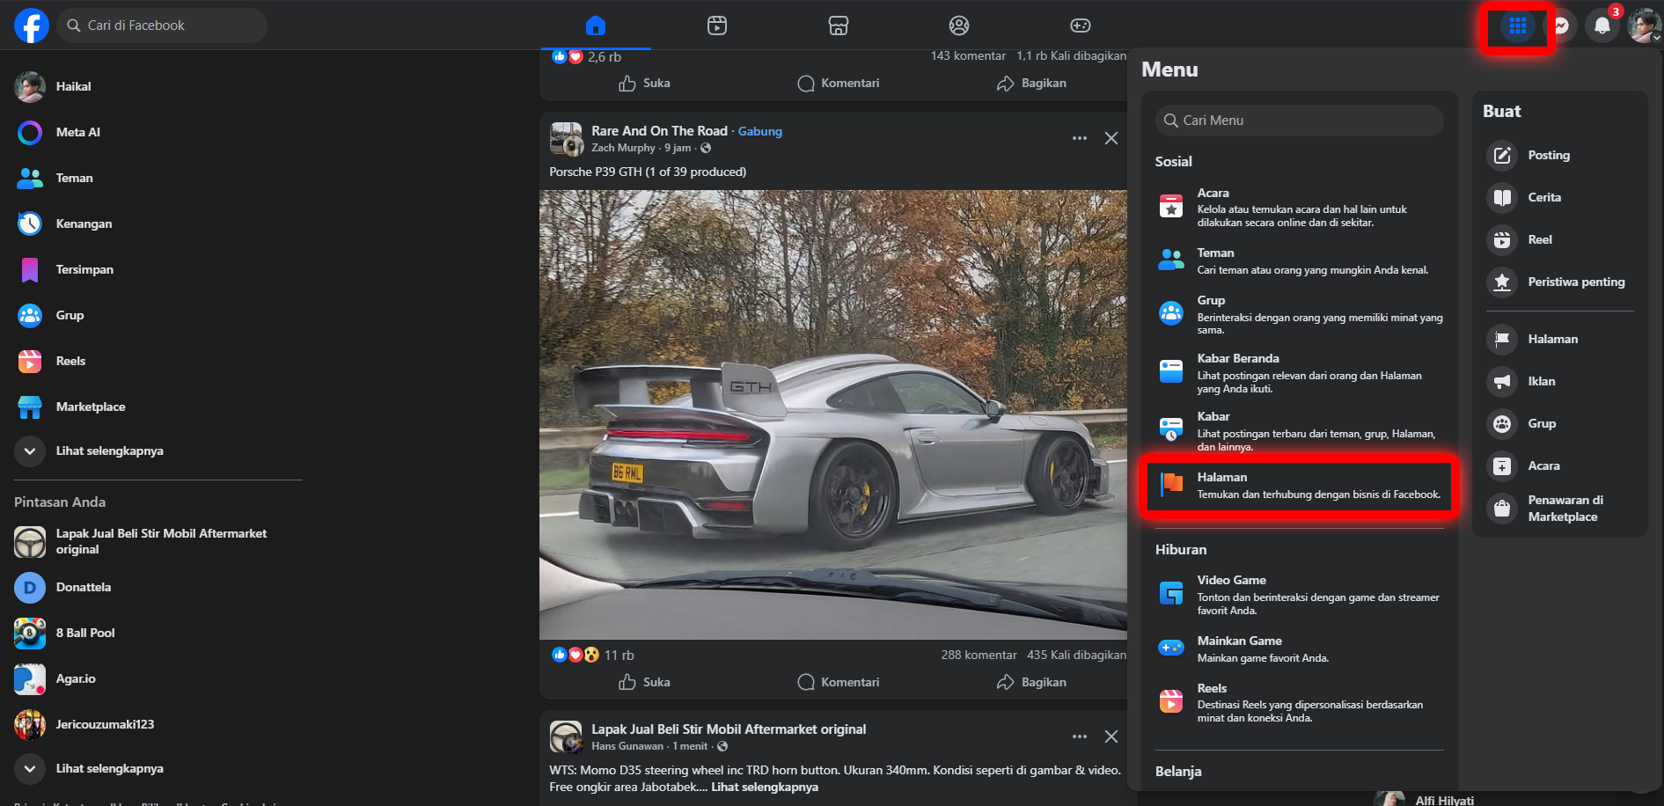Open account profile picture dropdown
Viewport: 1664px width, 806px height.
coord(1643,26)
